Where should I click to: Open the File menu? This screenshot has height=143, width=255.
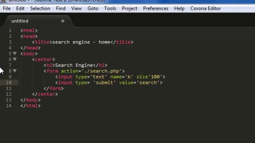(x=7, y=8)
